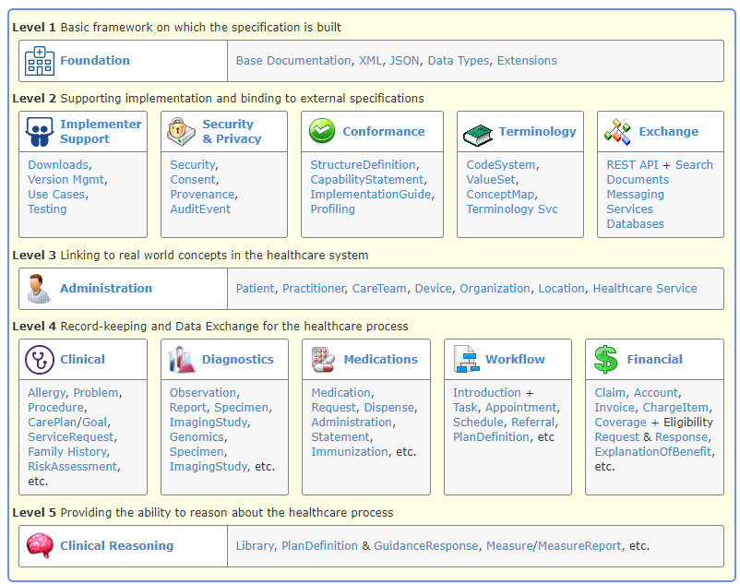Click the Clinical Reasoning brain icon

point(40,546)
